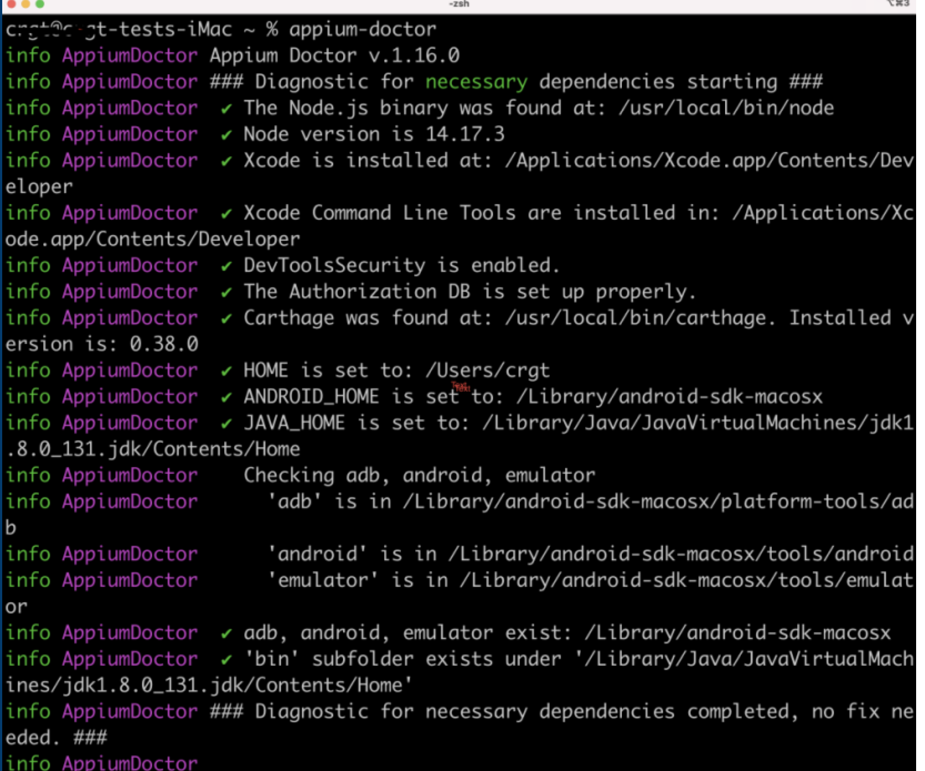This screenshot has height=771, width=925.
Task: Click 'JAVA_HOME' variable name
Action: (x=294, y=423)
